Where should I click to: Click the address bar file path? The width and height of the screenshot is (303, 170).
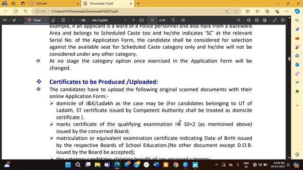click(x=84, y=11)
